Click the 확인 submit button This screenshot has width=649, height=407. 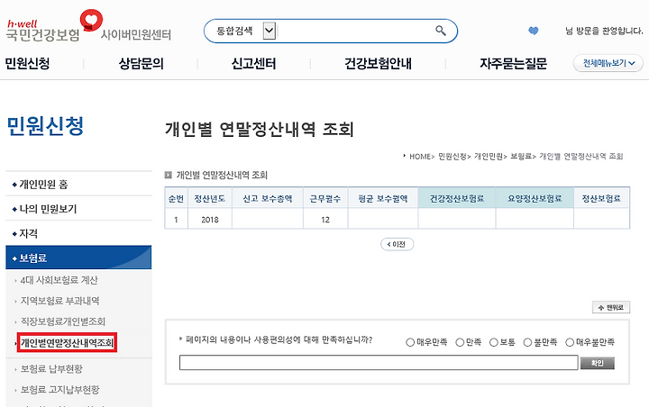click(x=598, y=363)
